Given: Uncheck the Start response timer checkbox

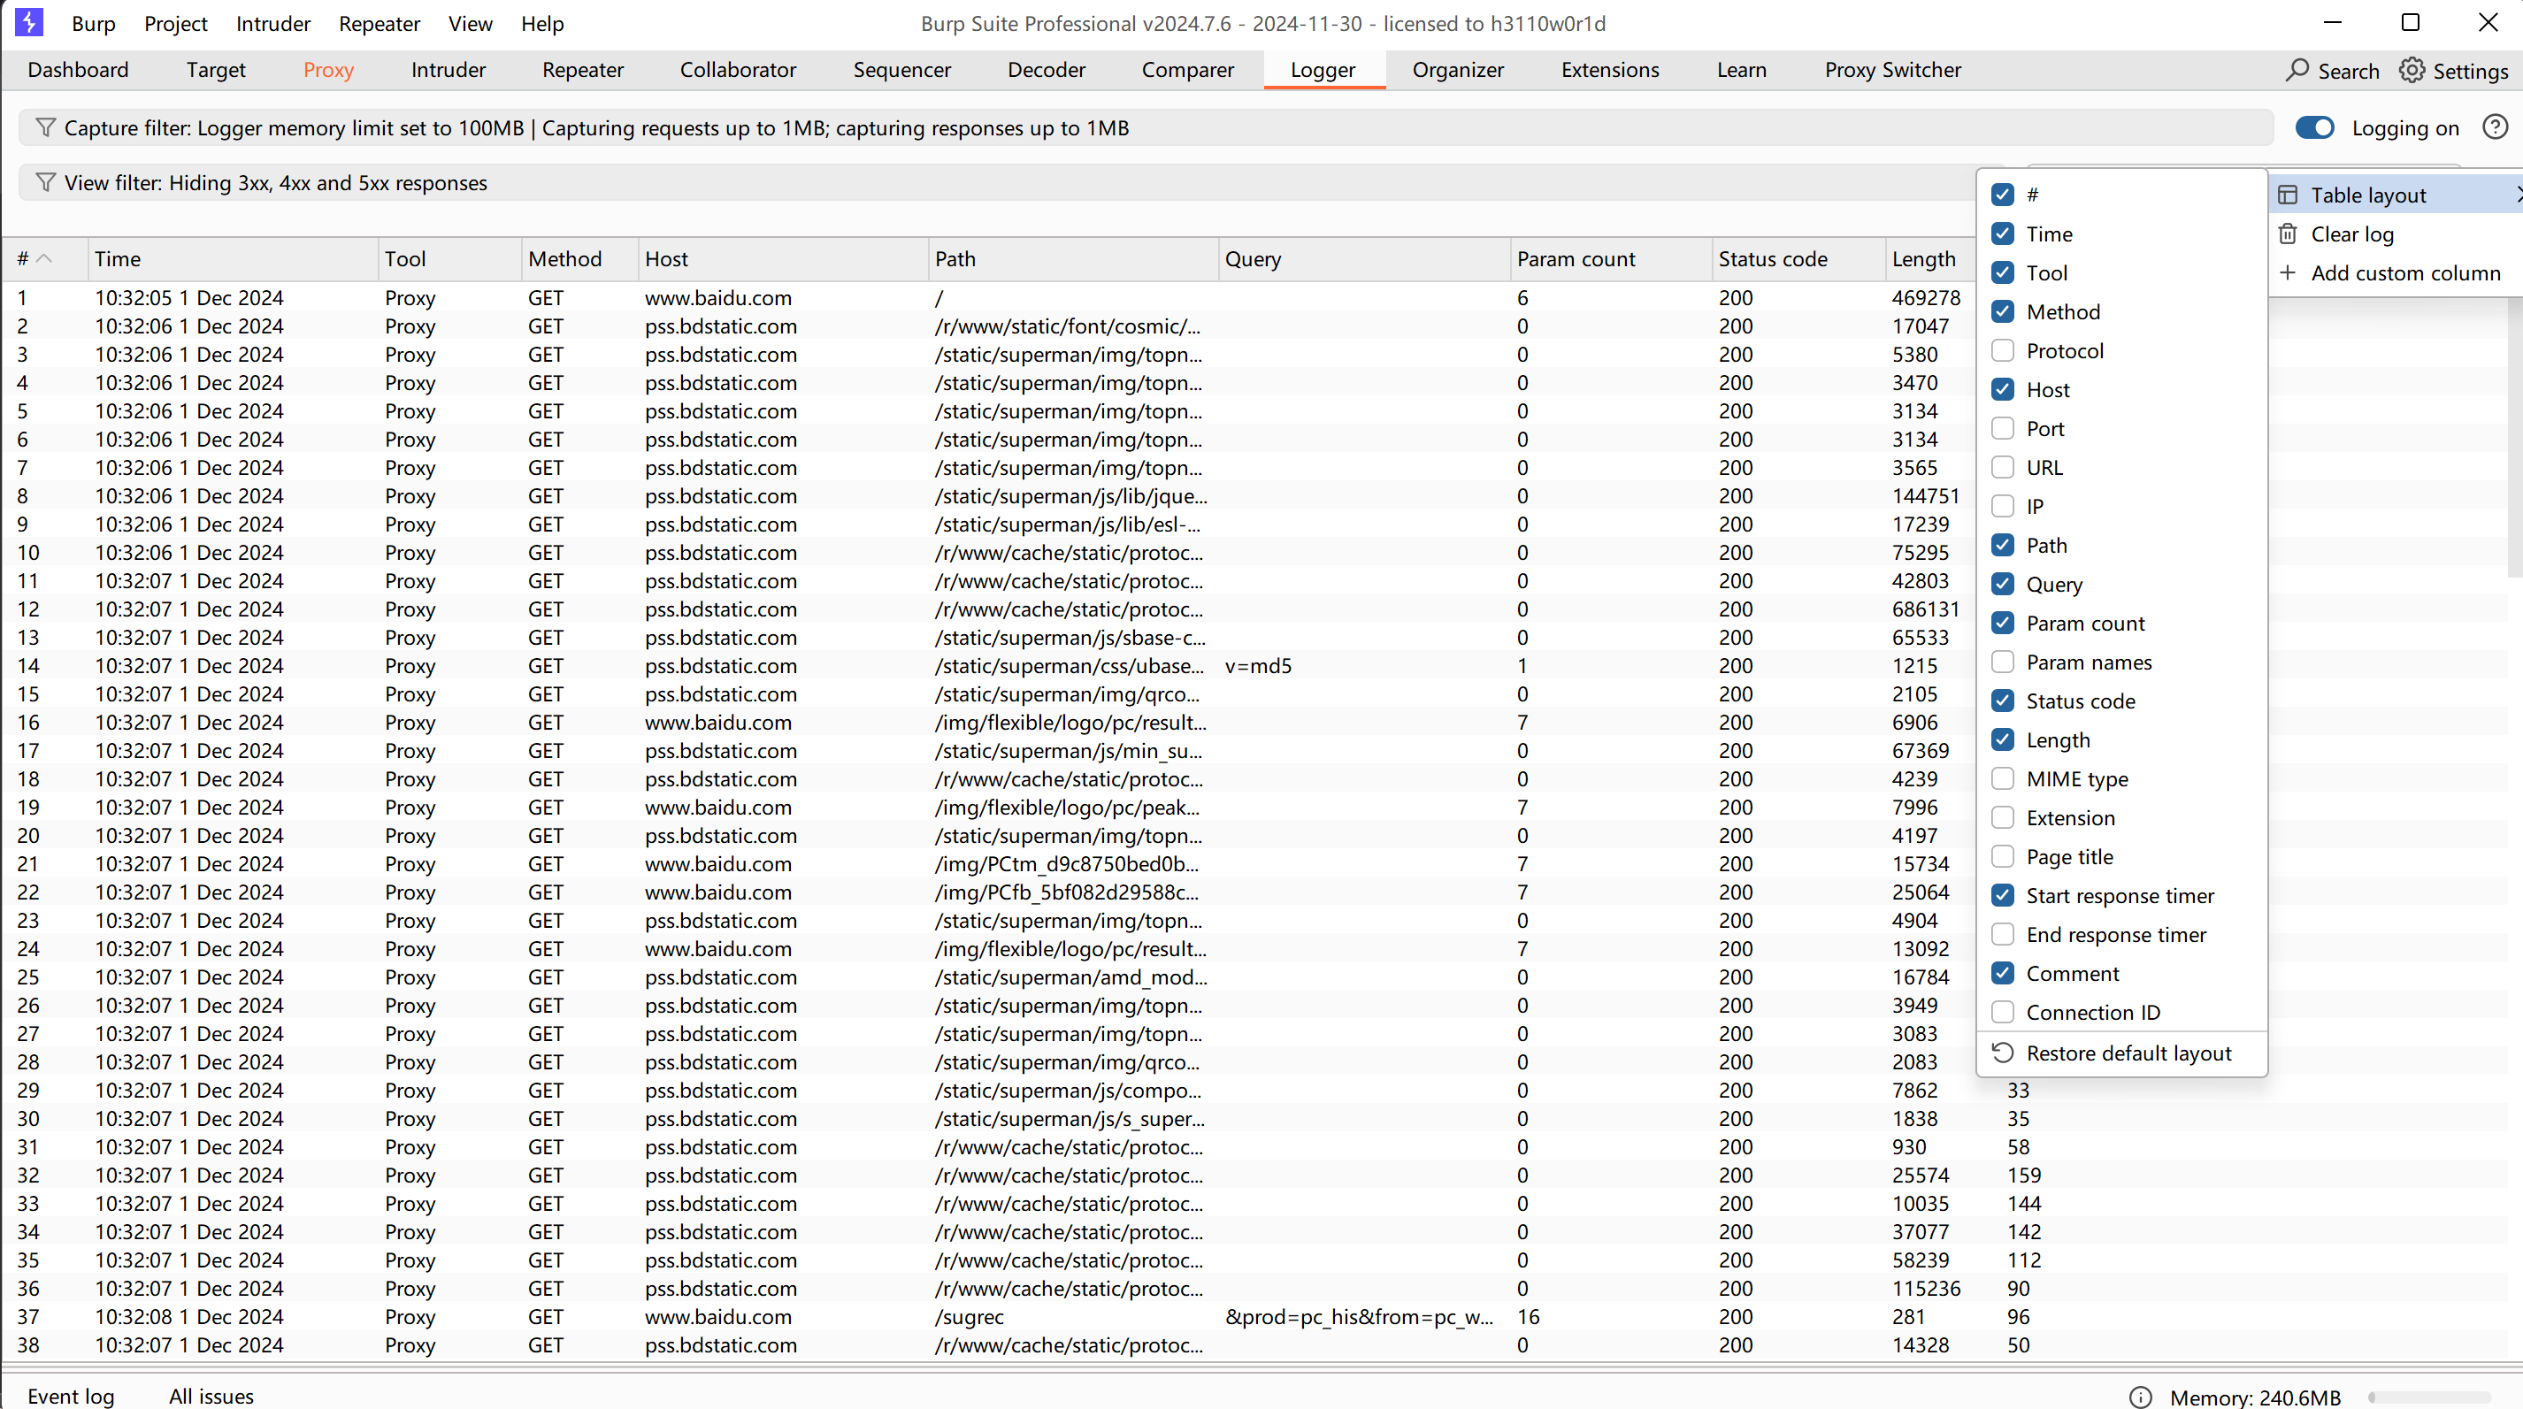Looking at the screenshot, I should (x=2003, y=896).
